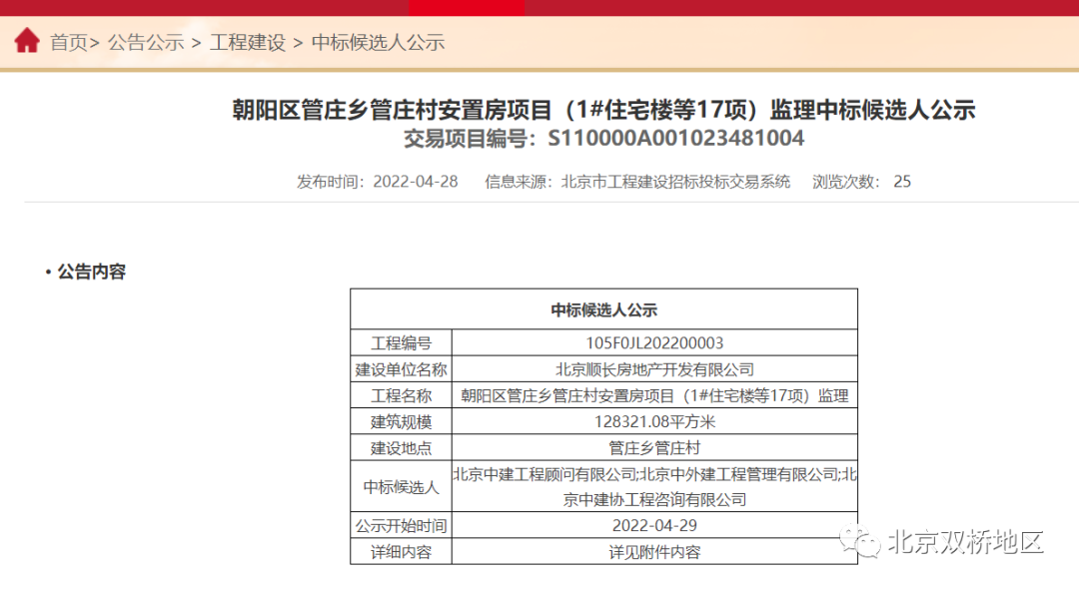Viewport: 1079px width, 589px height.
Task: Select start date 2022-04-29
Action: point(654,526)
